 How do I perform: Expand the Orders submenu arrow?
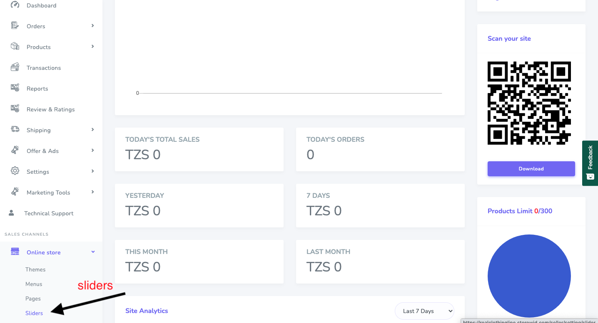[x=93, y=26]
